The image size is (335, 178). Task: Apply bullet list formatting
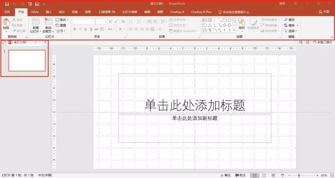pos(132,22)
